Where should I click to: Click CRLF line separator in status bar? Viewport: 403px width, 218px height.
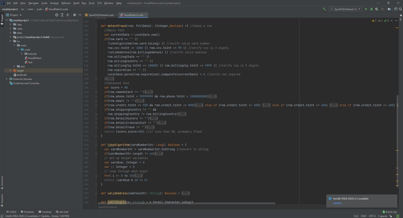[x=363, y=216]
